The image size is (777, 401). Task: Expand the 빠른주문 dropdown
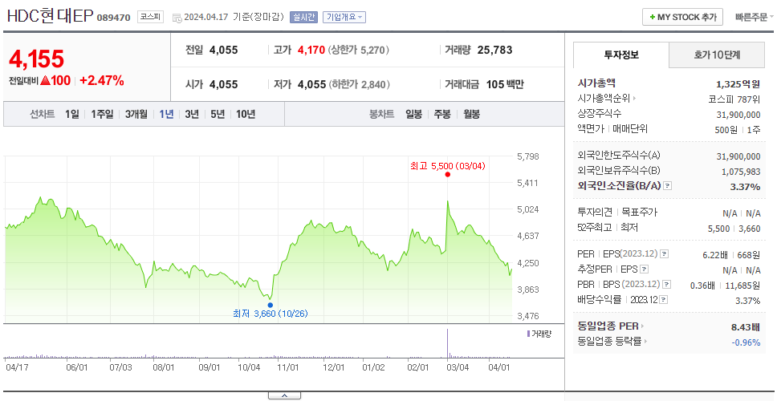(755, 17)
